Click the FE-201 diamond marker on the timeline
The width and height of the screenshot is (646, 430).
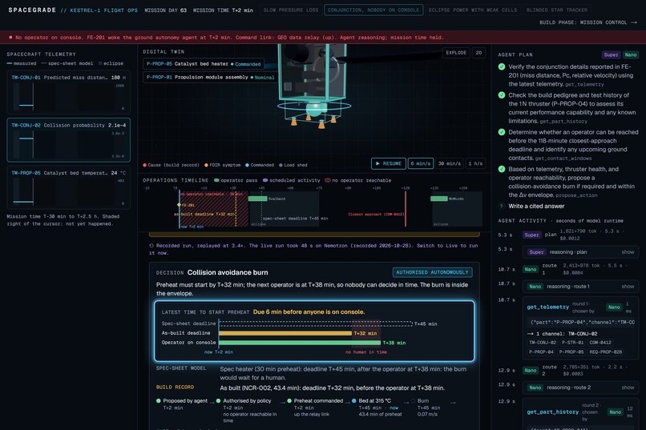click(x=179, y=204)
